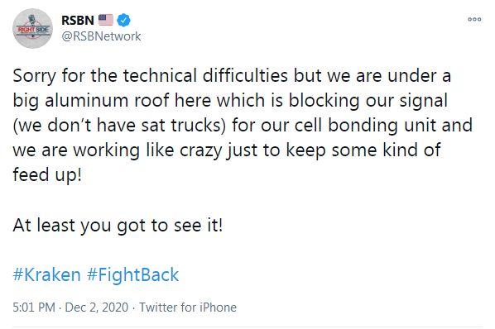Click the 'At least you got to see it!' line
The width and height of the screenshot is (495, 329).
[x=118, y=226]
